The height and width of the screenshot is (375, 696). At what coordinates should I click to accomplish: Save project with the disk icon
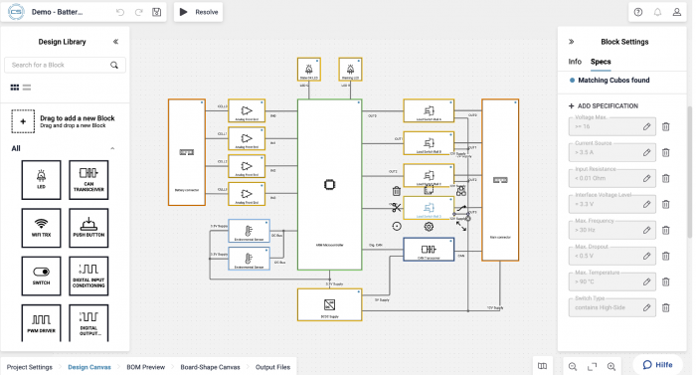(x=157, y=12)
